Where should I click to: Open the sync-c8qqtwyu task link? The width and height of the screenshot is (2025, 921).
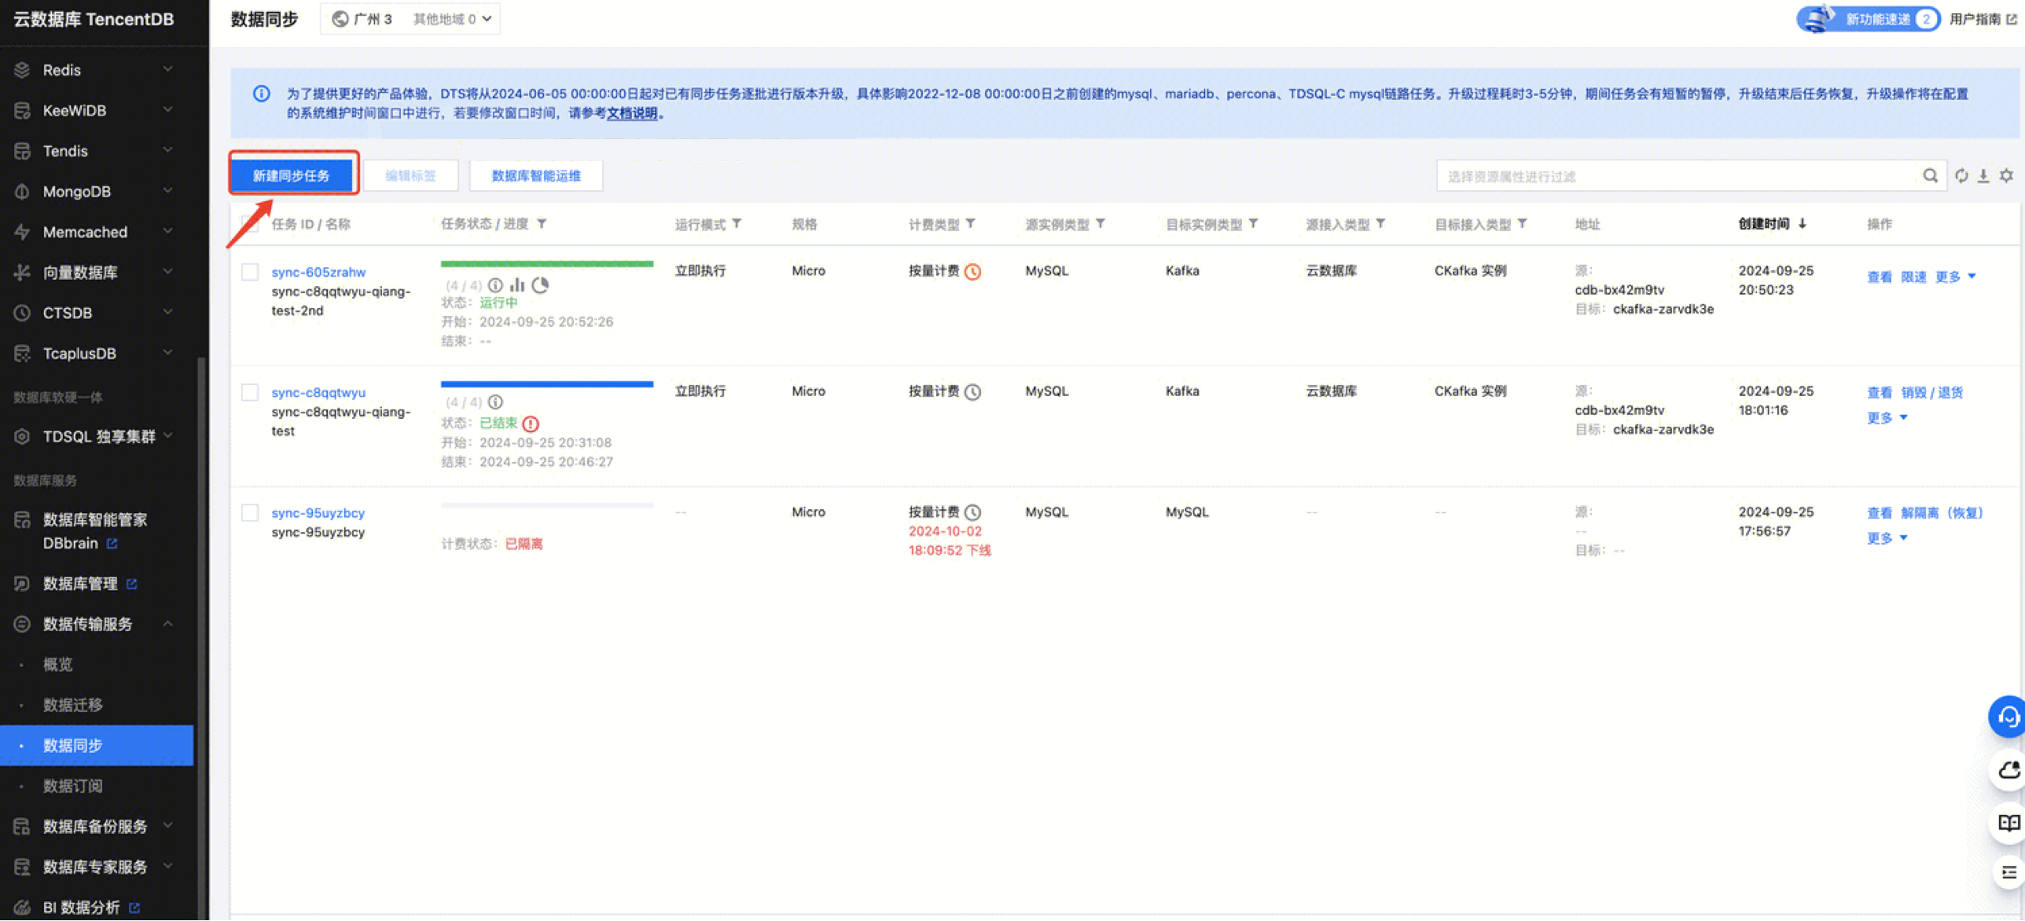coord(318,392)
